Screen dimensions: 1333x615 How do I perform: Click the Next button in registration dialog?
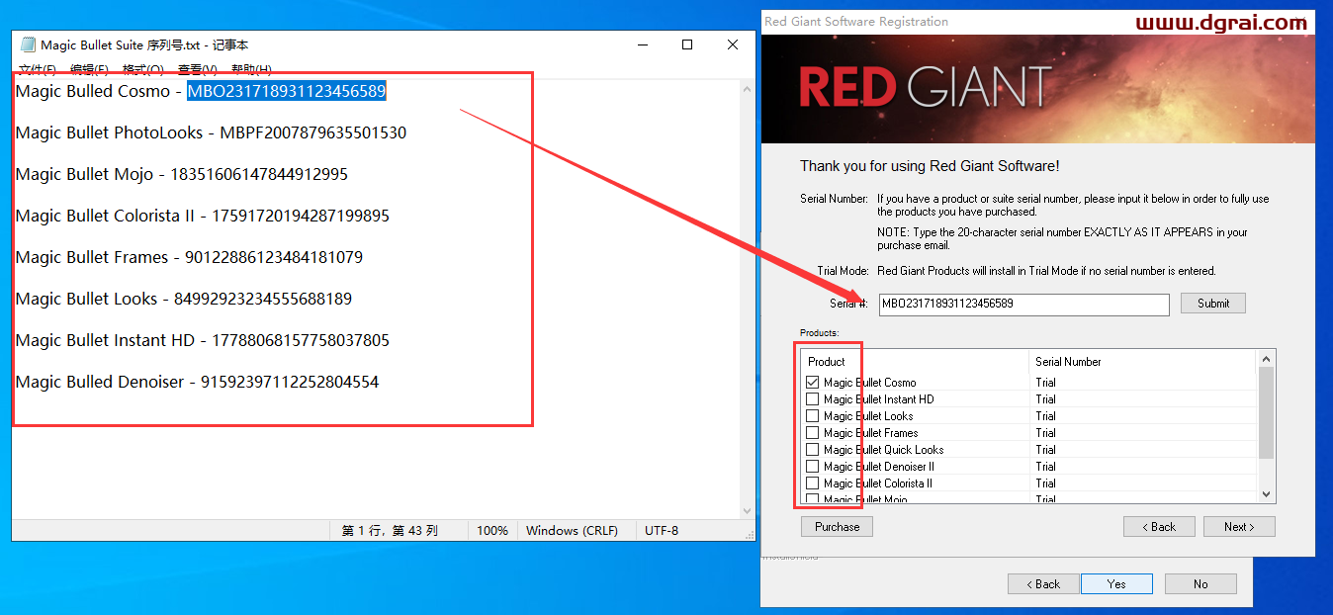pyautogui.click(x=1238, y=527)
